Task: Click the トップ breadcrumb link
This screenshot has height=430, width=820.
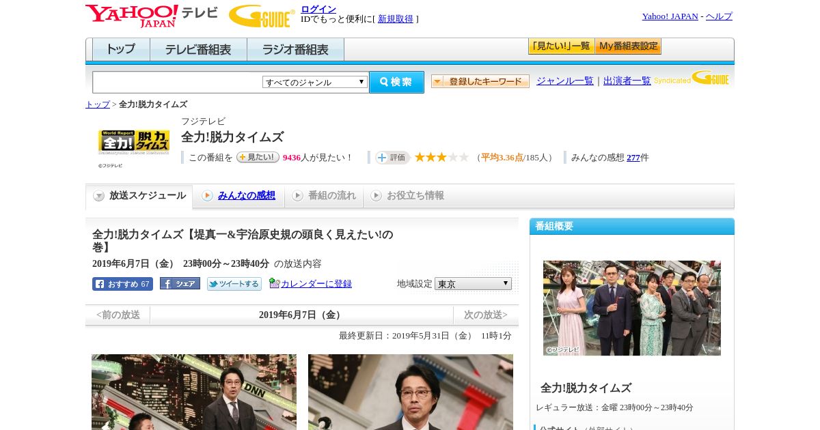Action: click(97, 104)
